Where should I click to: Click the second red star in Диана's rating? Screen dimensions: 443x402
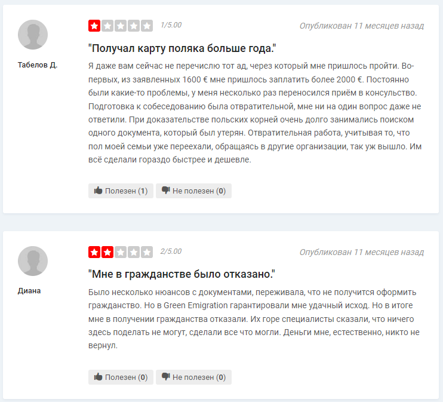pyautogui.click(x=107, y=252)
